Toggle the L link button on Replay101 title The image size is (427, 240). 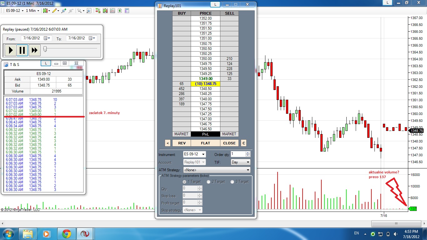point(215,4)
